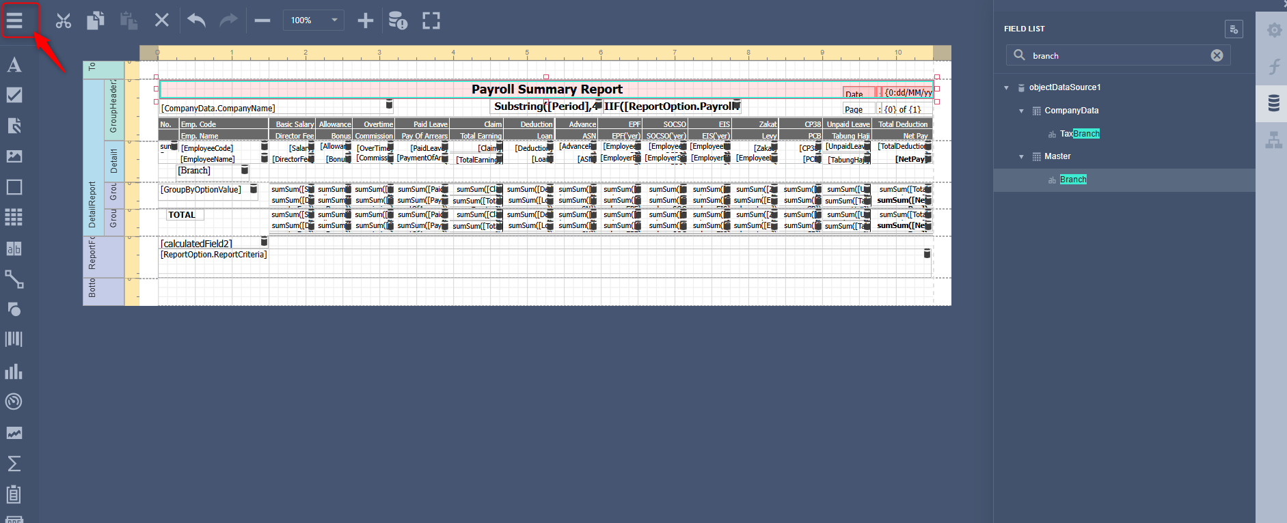Select the Table control in toolbox
The width and height of the screenshot is (1287, 523).
point(14,217)
